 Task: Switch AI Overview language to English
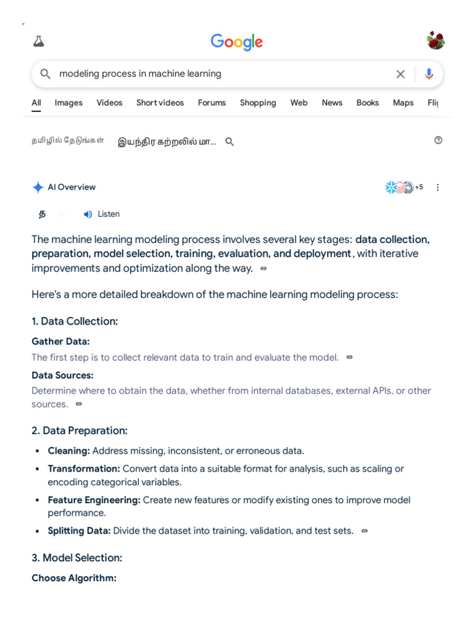click(63, 214)
